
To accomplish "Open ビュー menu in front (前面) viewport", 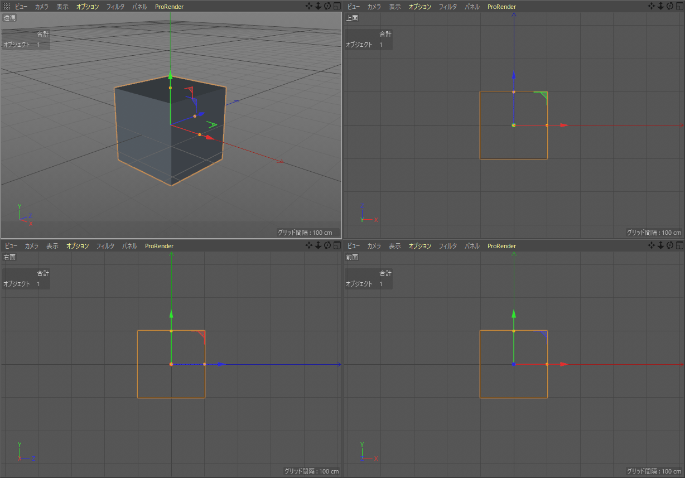I will point(353,246).
